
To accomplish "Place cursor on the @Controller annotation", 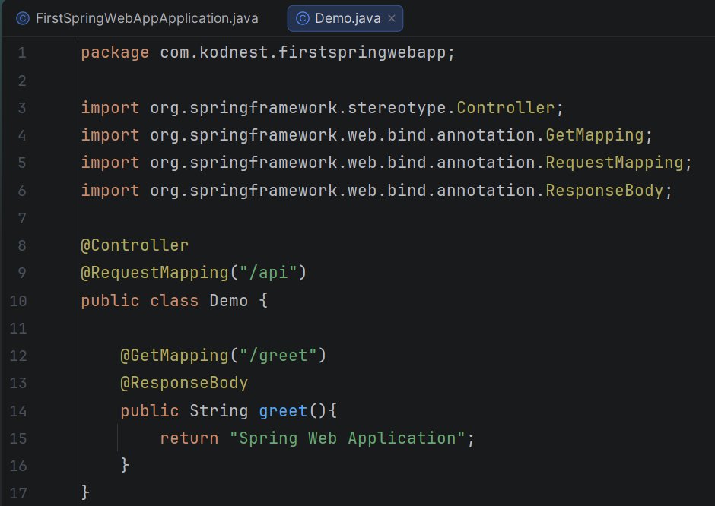I will point(135,245).
